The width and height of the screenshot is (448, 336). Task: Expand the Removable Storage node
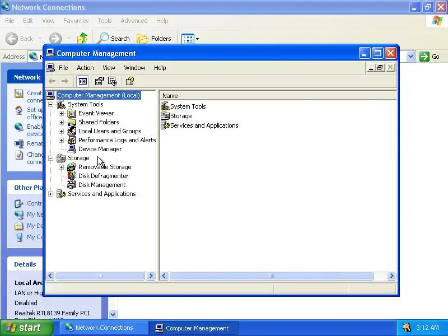coord(61,167)
